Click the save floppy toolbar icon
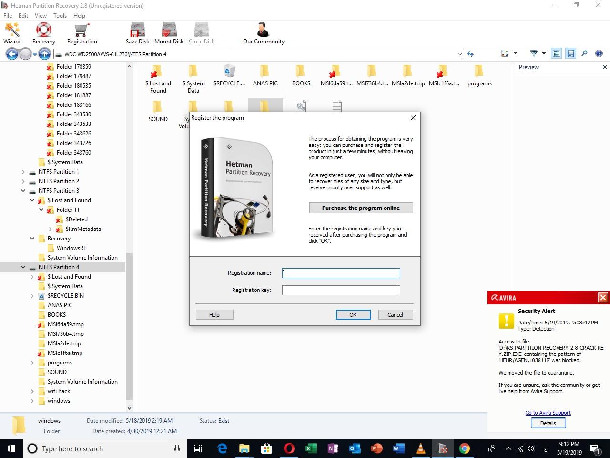Screen dimensions: 610x458 [570, 53]
